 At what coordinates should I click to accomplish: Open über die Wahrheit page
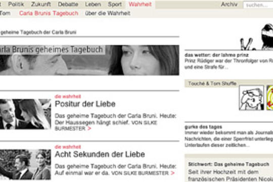[108, 13]
